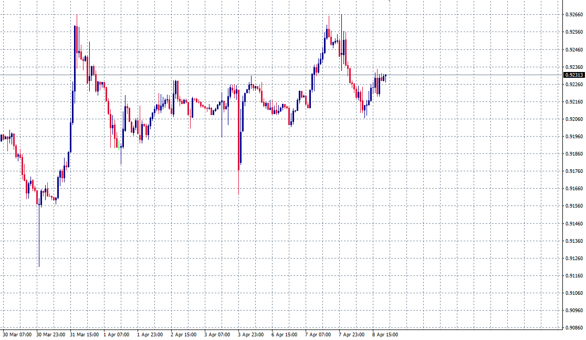Click the deep spike candle on 3 Apr
This screenshot has height=340, width=586.
pyautogui.click(x=240, y=158)
